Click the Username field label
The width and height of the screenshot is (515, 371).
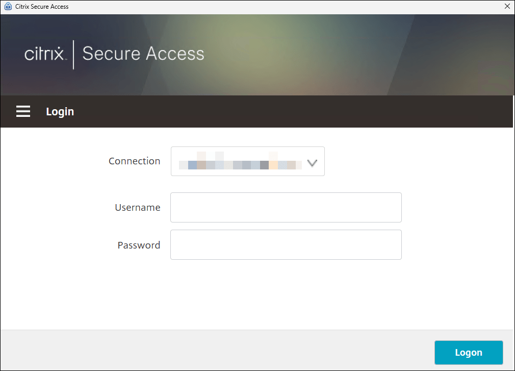coord(137,207)
